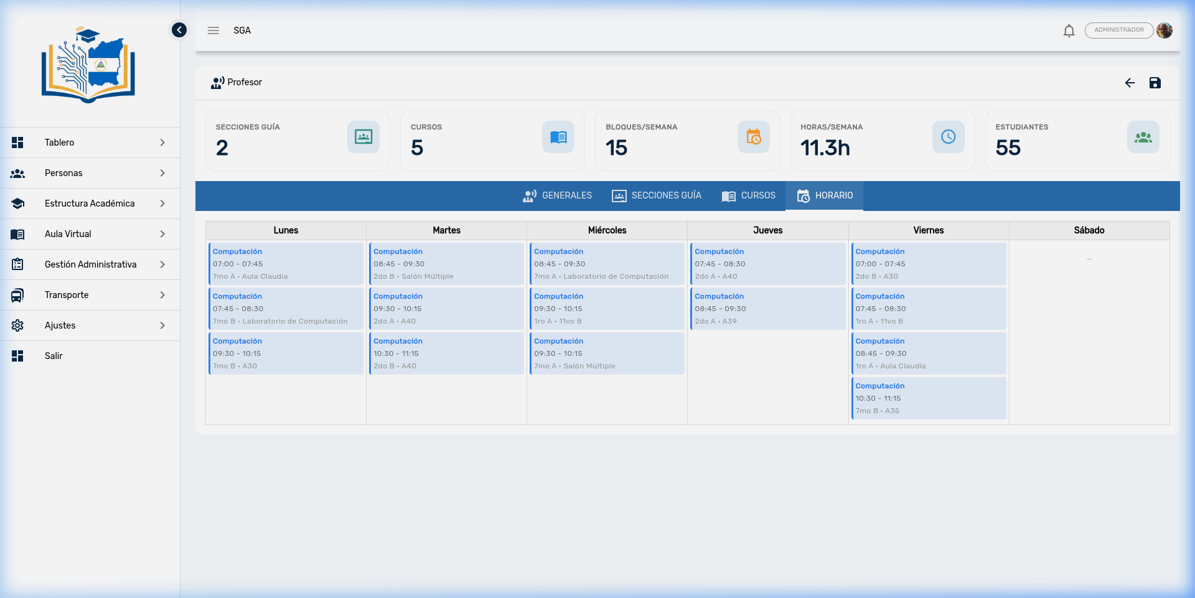Expand the Tablero menu chevron
Screen dimensions: 1195x598
pyautogui.click(x=162, y=142)
